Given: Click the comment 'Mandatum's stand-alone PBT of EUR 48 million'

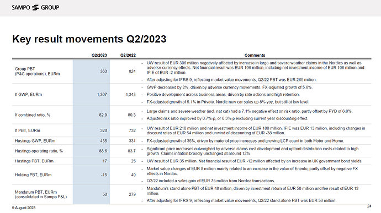Looking at the screenshot, I should click(x=252, y=191).
